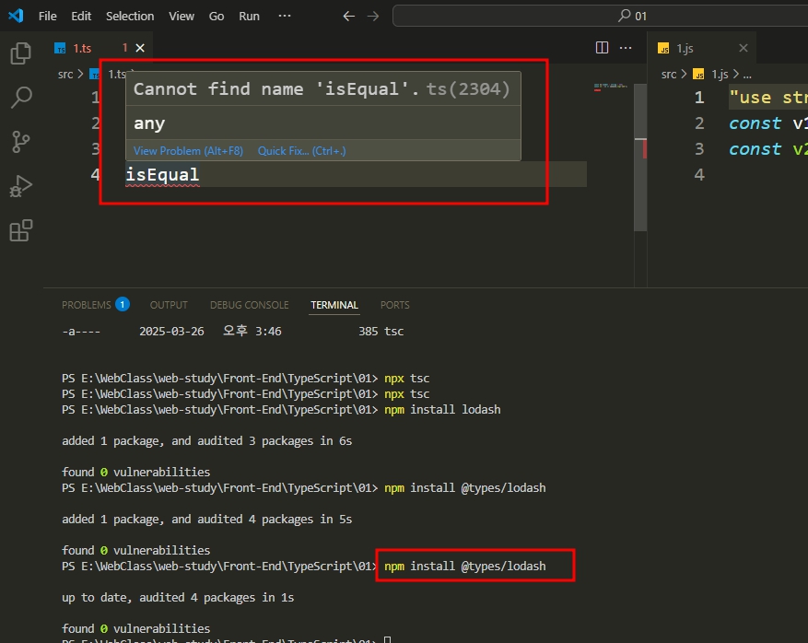This screenshot has height=643, width=808.
Task: Click the 1.ts editor vertical scrollbar
Action: (x=640, y=158)
